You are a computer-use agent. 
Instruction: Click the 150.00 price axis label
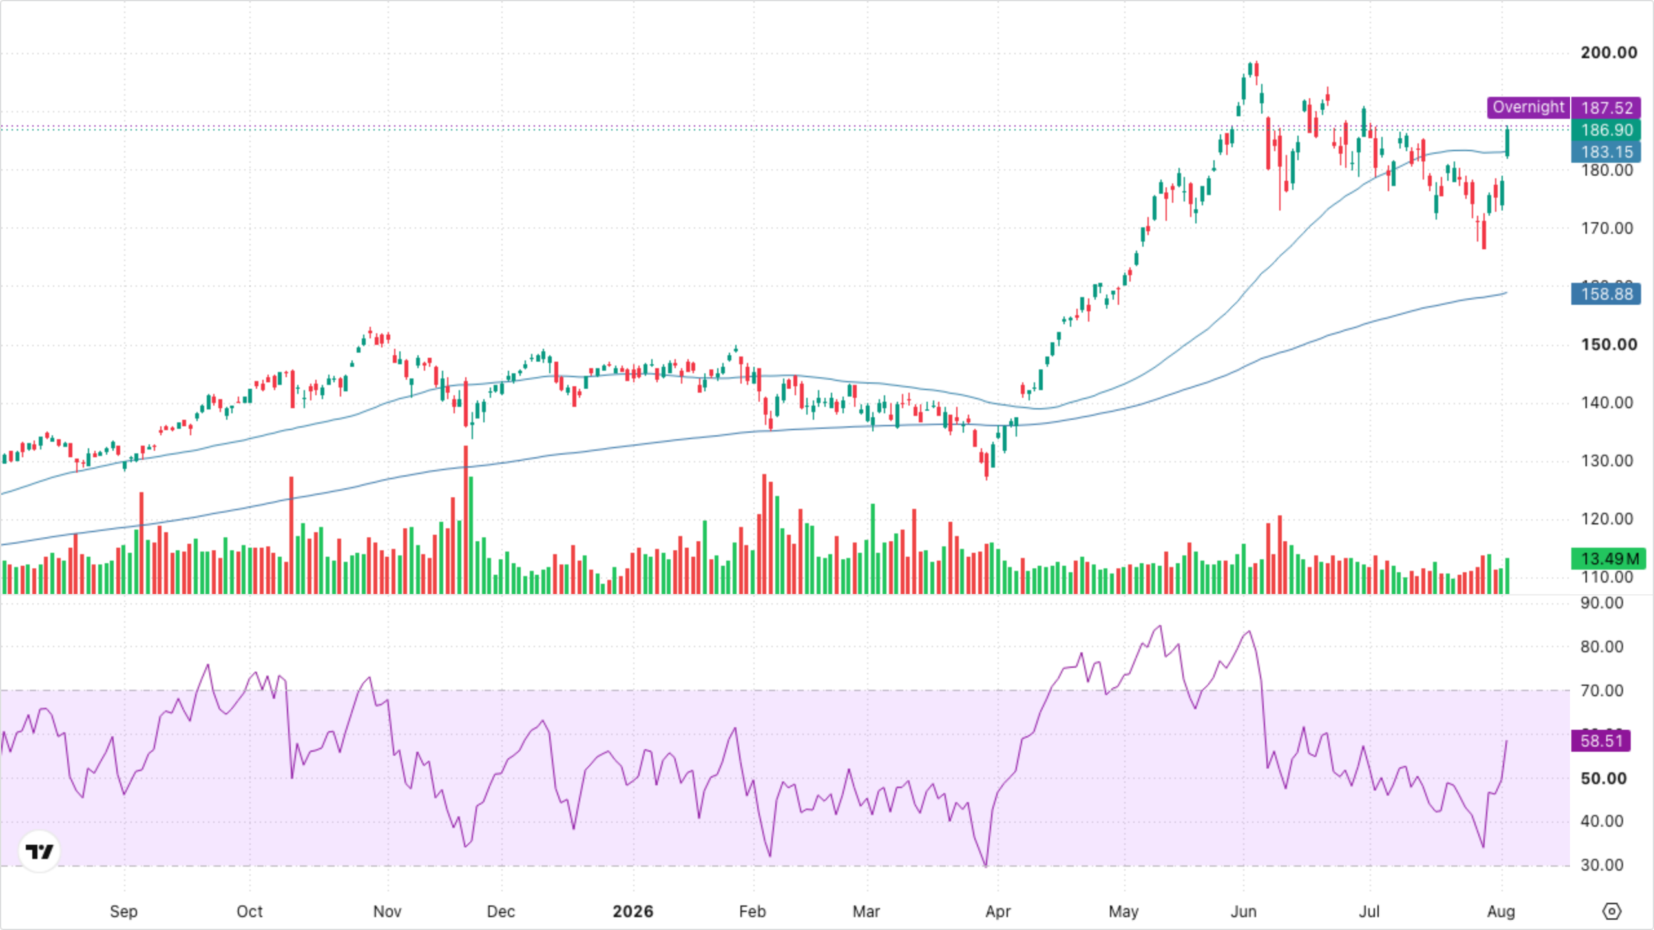click(1609, 345)
